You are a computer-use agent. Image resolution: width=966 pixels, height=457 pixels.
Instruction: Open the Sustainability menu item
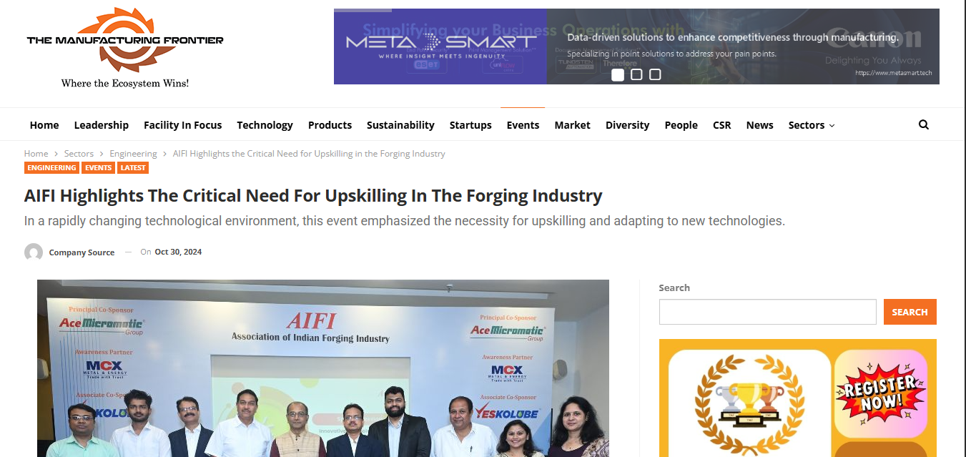(400, 125)
